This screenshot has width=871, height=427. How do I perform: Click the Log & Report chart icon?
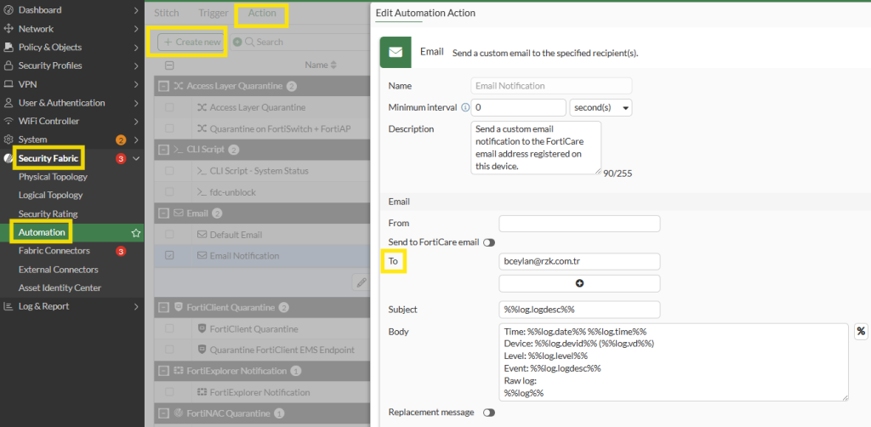pos(9,306)
